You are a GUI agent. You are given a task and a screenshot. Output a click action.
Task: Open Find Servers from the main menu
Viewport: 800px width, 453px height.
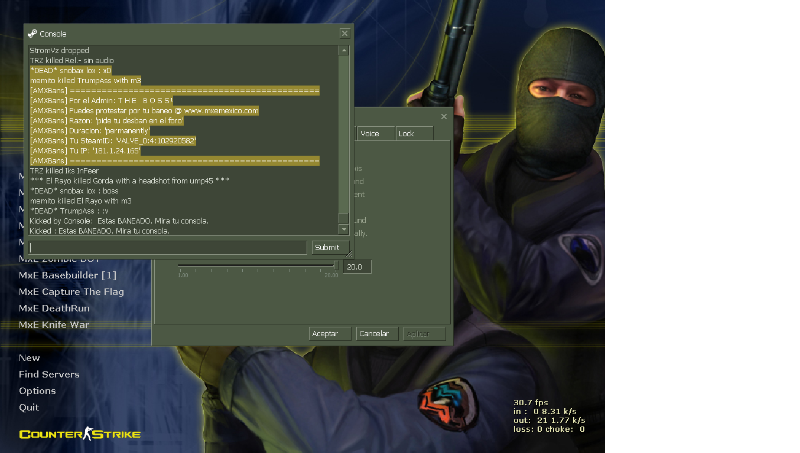point(49,374)
